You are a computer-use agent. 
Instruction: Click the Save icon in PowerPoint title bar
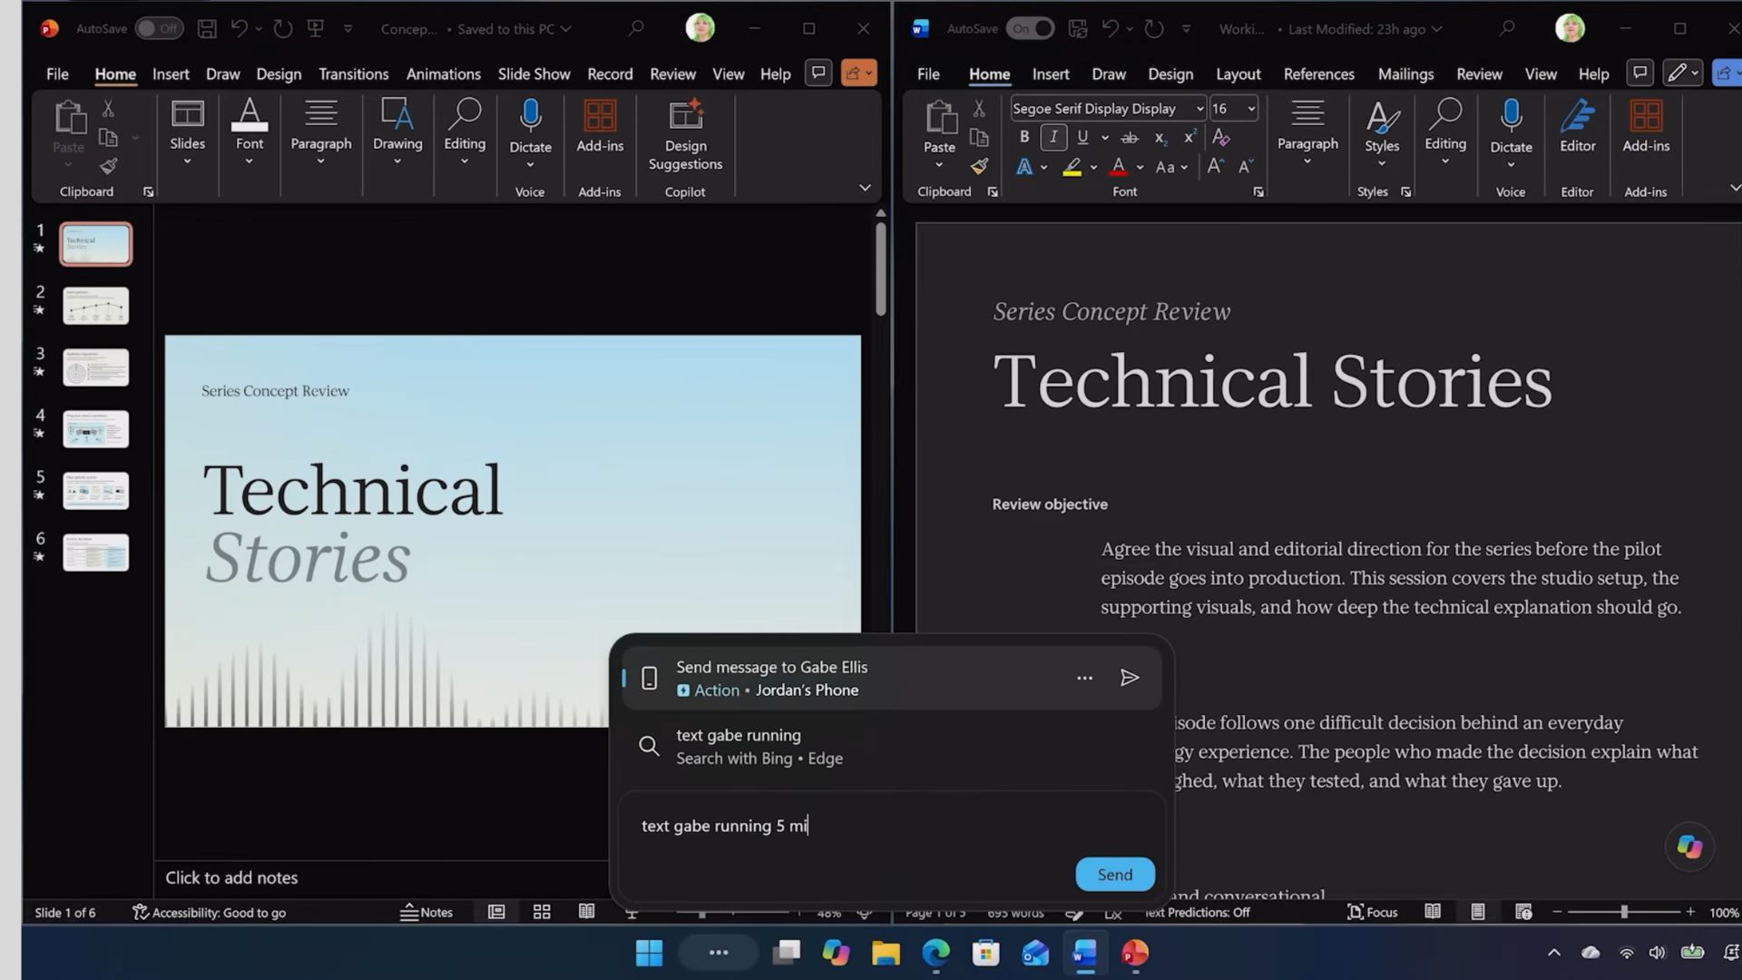point(207,29)
